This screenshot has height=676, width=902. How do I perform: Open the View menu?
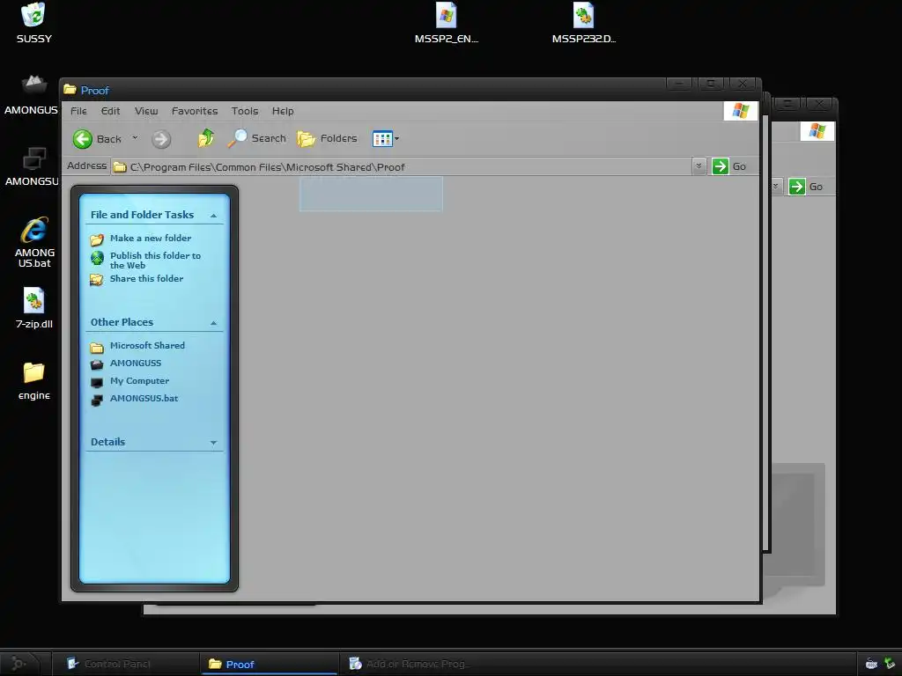coord(146,111)
